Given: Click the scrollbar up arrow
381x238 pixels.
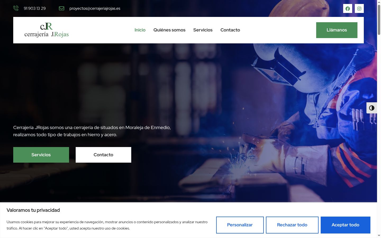Looking at the screenshot, I should 379,2.
